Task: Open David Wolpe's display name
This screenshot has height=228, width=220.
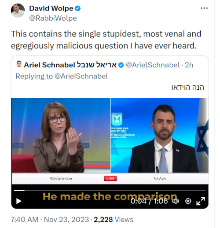Action: tap(51, 8)
